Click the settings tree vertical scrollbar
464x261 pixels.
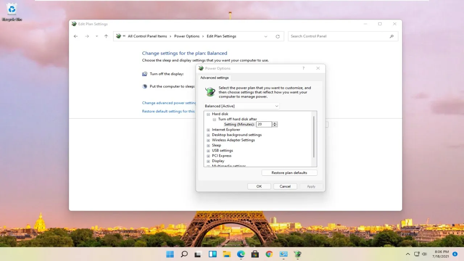(x=314, y=136)
